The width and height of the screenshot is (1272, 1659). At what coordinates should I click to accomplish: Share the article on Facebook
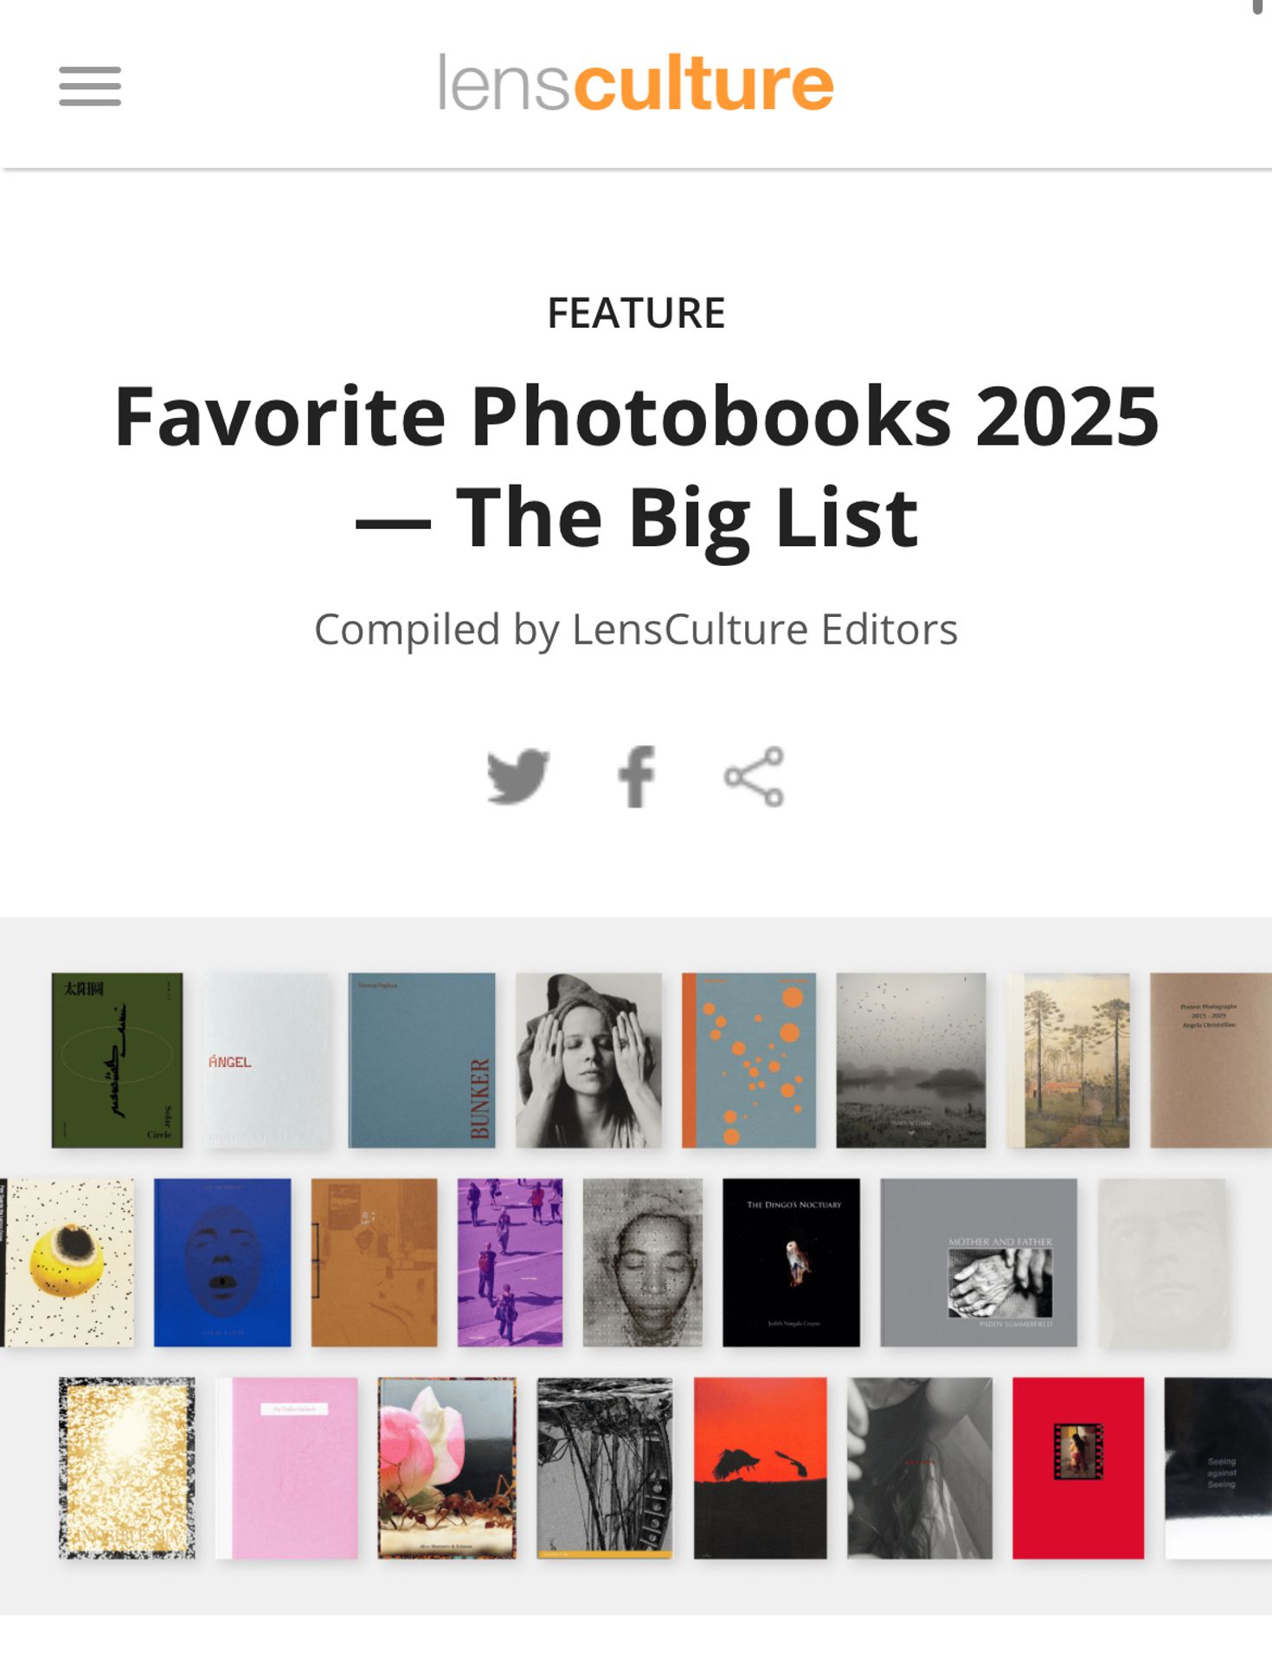tap(636, 776)
